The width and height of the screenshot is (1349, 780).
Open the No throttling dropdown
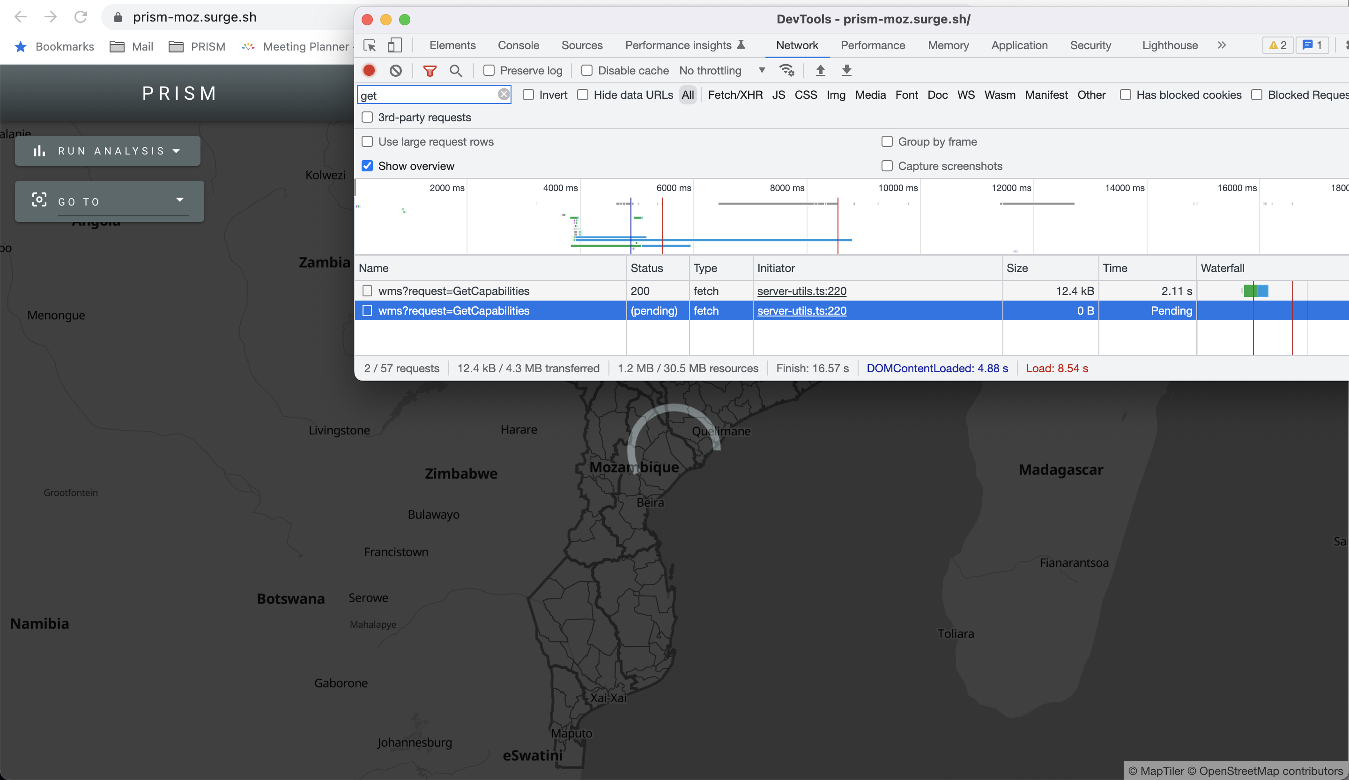coord(722,71)
